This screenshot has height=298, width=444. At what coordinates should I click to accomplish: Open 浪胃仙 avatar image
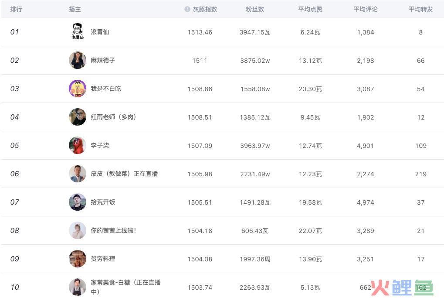(x=77, y=32)
